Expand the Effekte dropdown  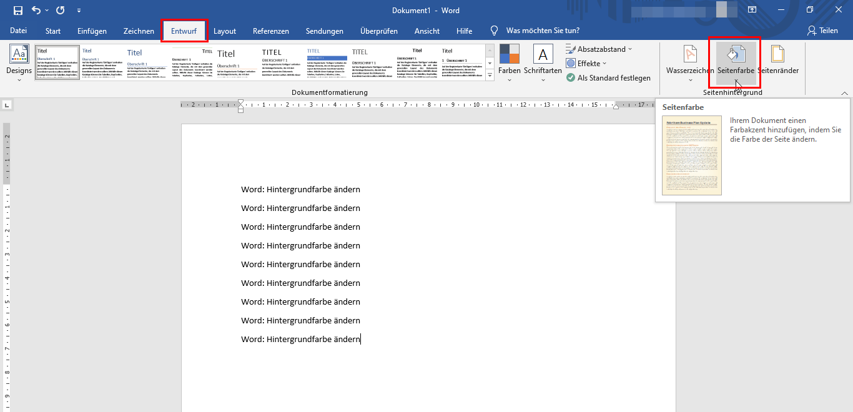click(586, 63)
